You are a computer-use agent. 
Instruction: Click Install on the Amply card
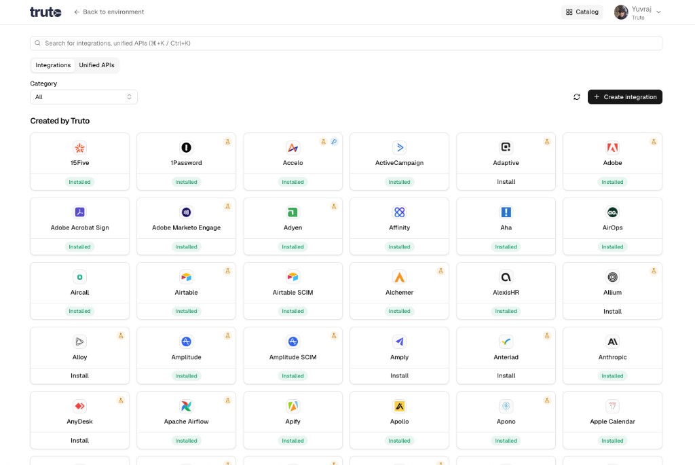[399, 375]
